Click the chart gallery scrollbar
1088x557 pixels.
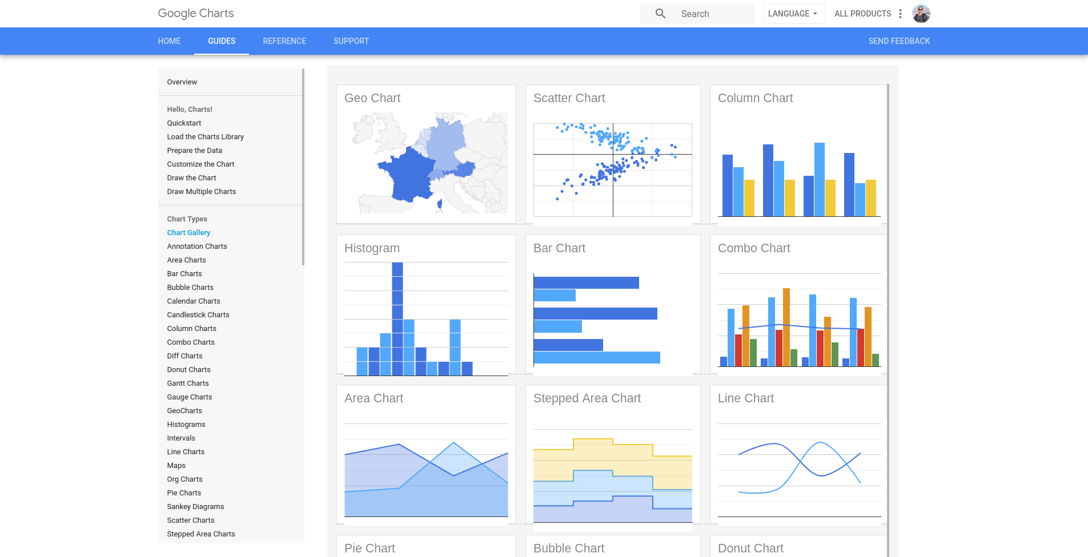[x=888, y=320]
